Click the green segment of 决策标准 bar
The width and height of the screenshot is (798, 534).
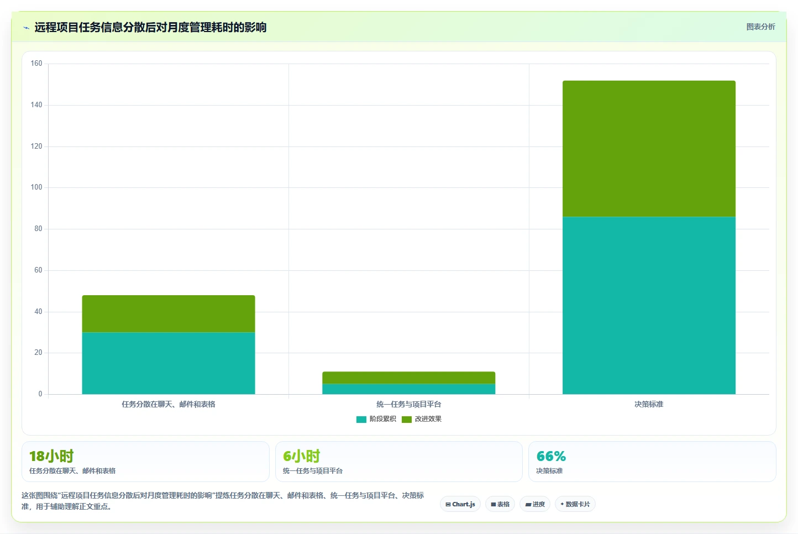click(649, 149)
